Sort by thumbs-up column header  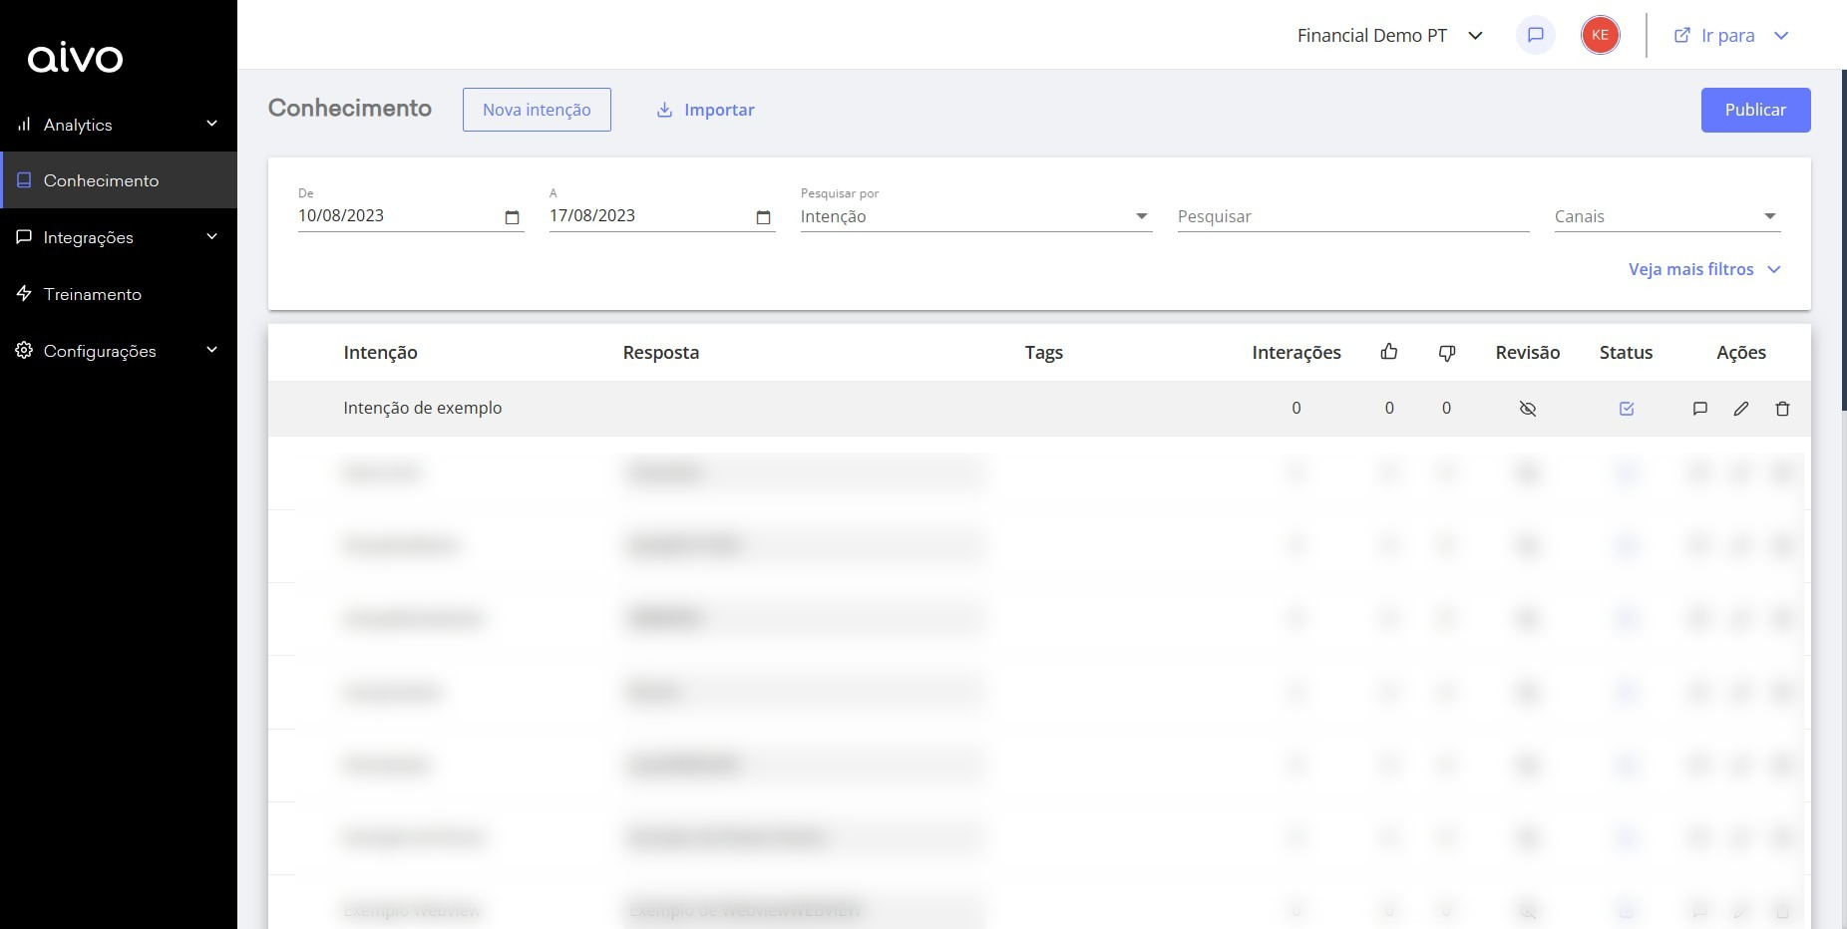tap(1388, 352)
